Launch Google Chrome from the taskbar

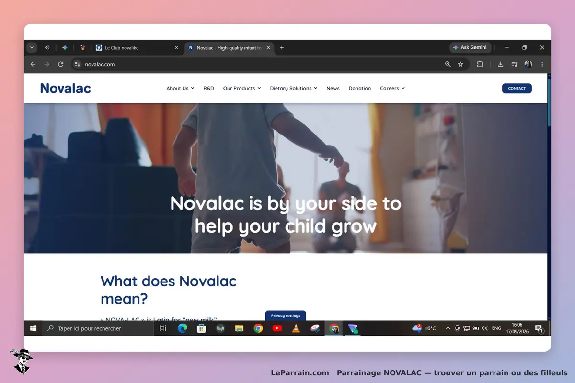(258, 328)
